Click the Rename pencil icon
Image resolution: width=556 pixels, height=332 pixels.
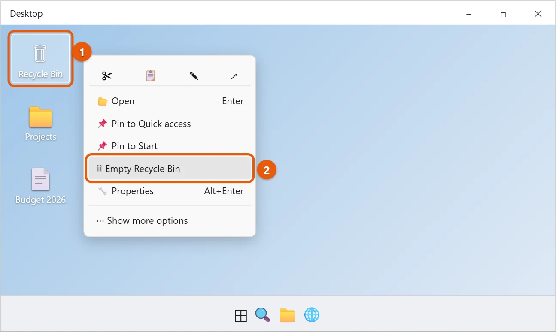pyautogui.click(x=194, y=76)
